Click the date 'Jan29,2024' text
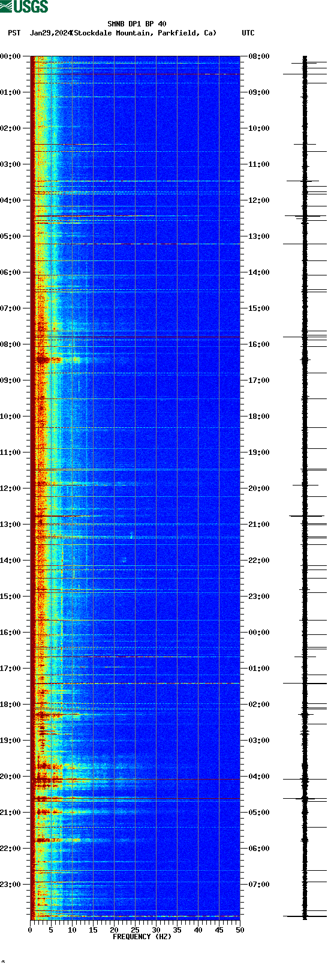The height and width of the screenshot is (968, 331). 50,33
